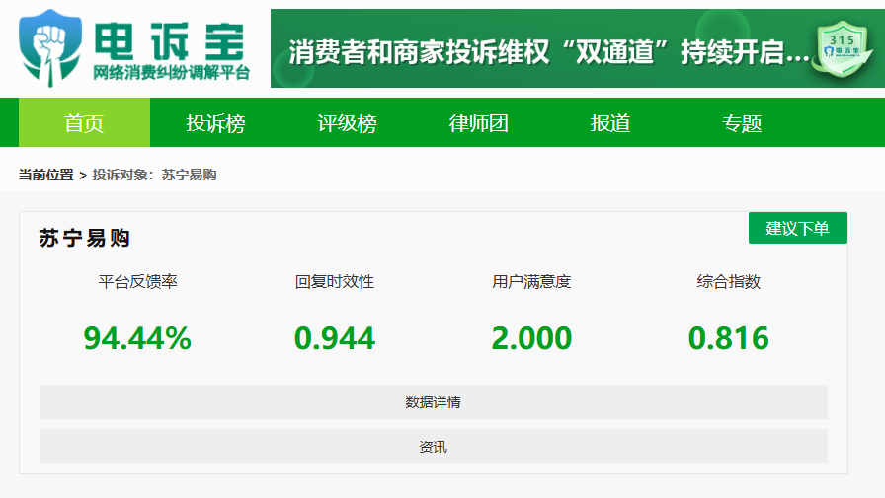Click the 315 shield badge in banner

click(842, 49)
